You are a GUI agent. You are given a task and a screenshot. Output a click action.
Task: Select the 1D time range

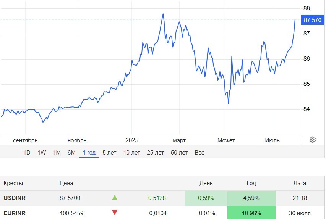point(27,153)
